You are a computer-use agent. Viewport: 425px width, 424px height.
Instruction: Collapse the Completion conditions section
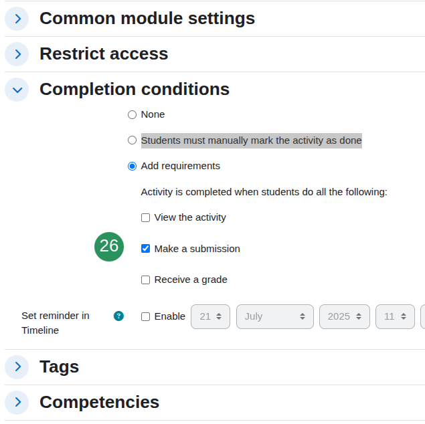coord(17,90)
